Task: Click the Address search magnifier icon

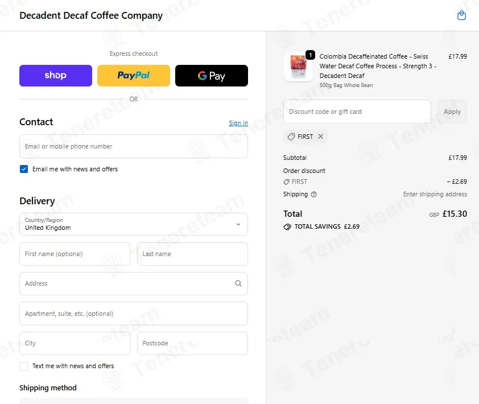Action: [238, 283]
